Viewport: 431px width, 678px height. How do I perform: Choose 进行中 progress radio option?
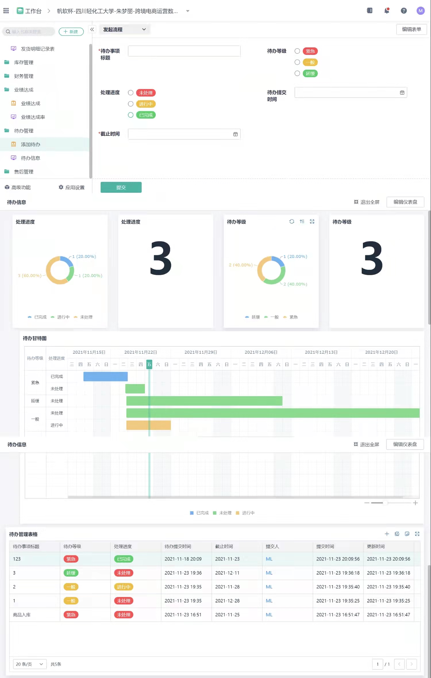131,104
